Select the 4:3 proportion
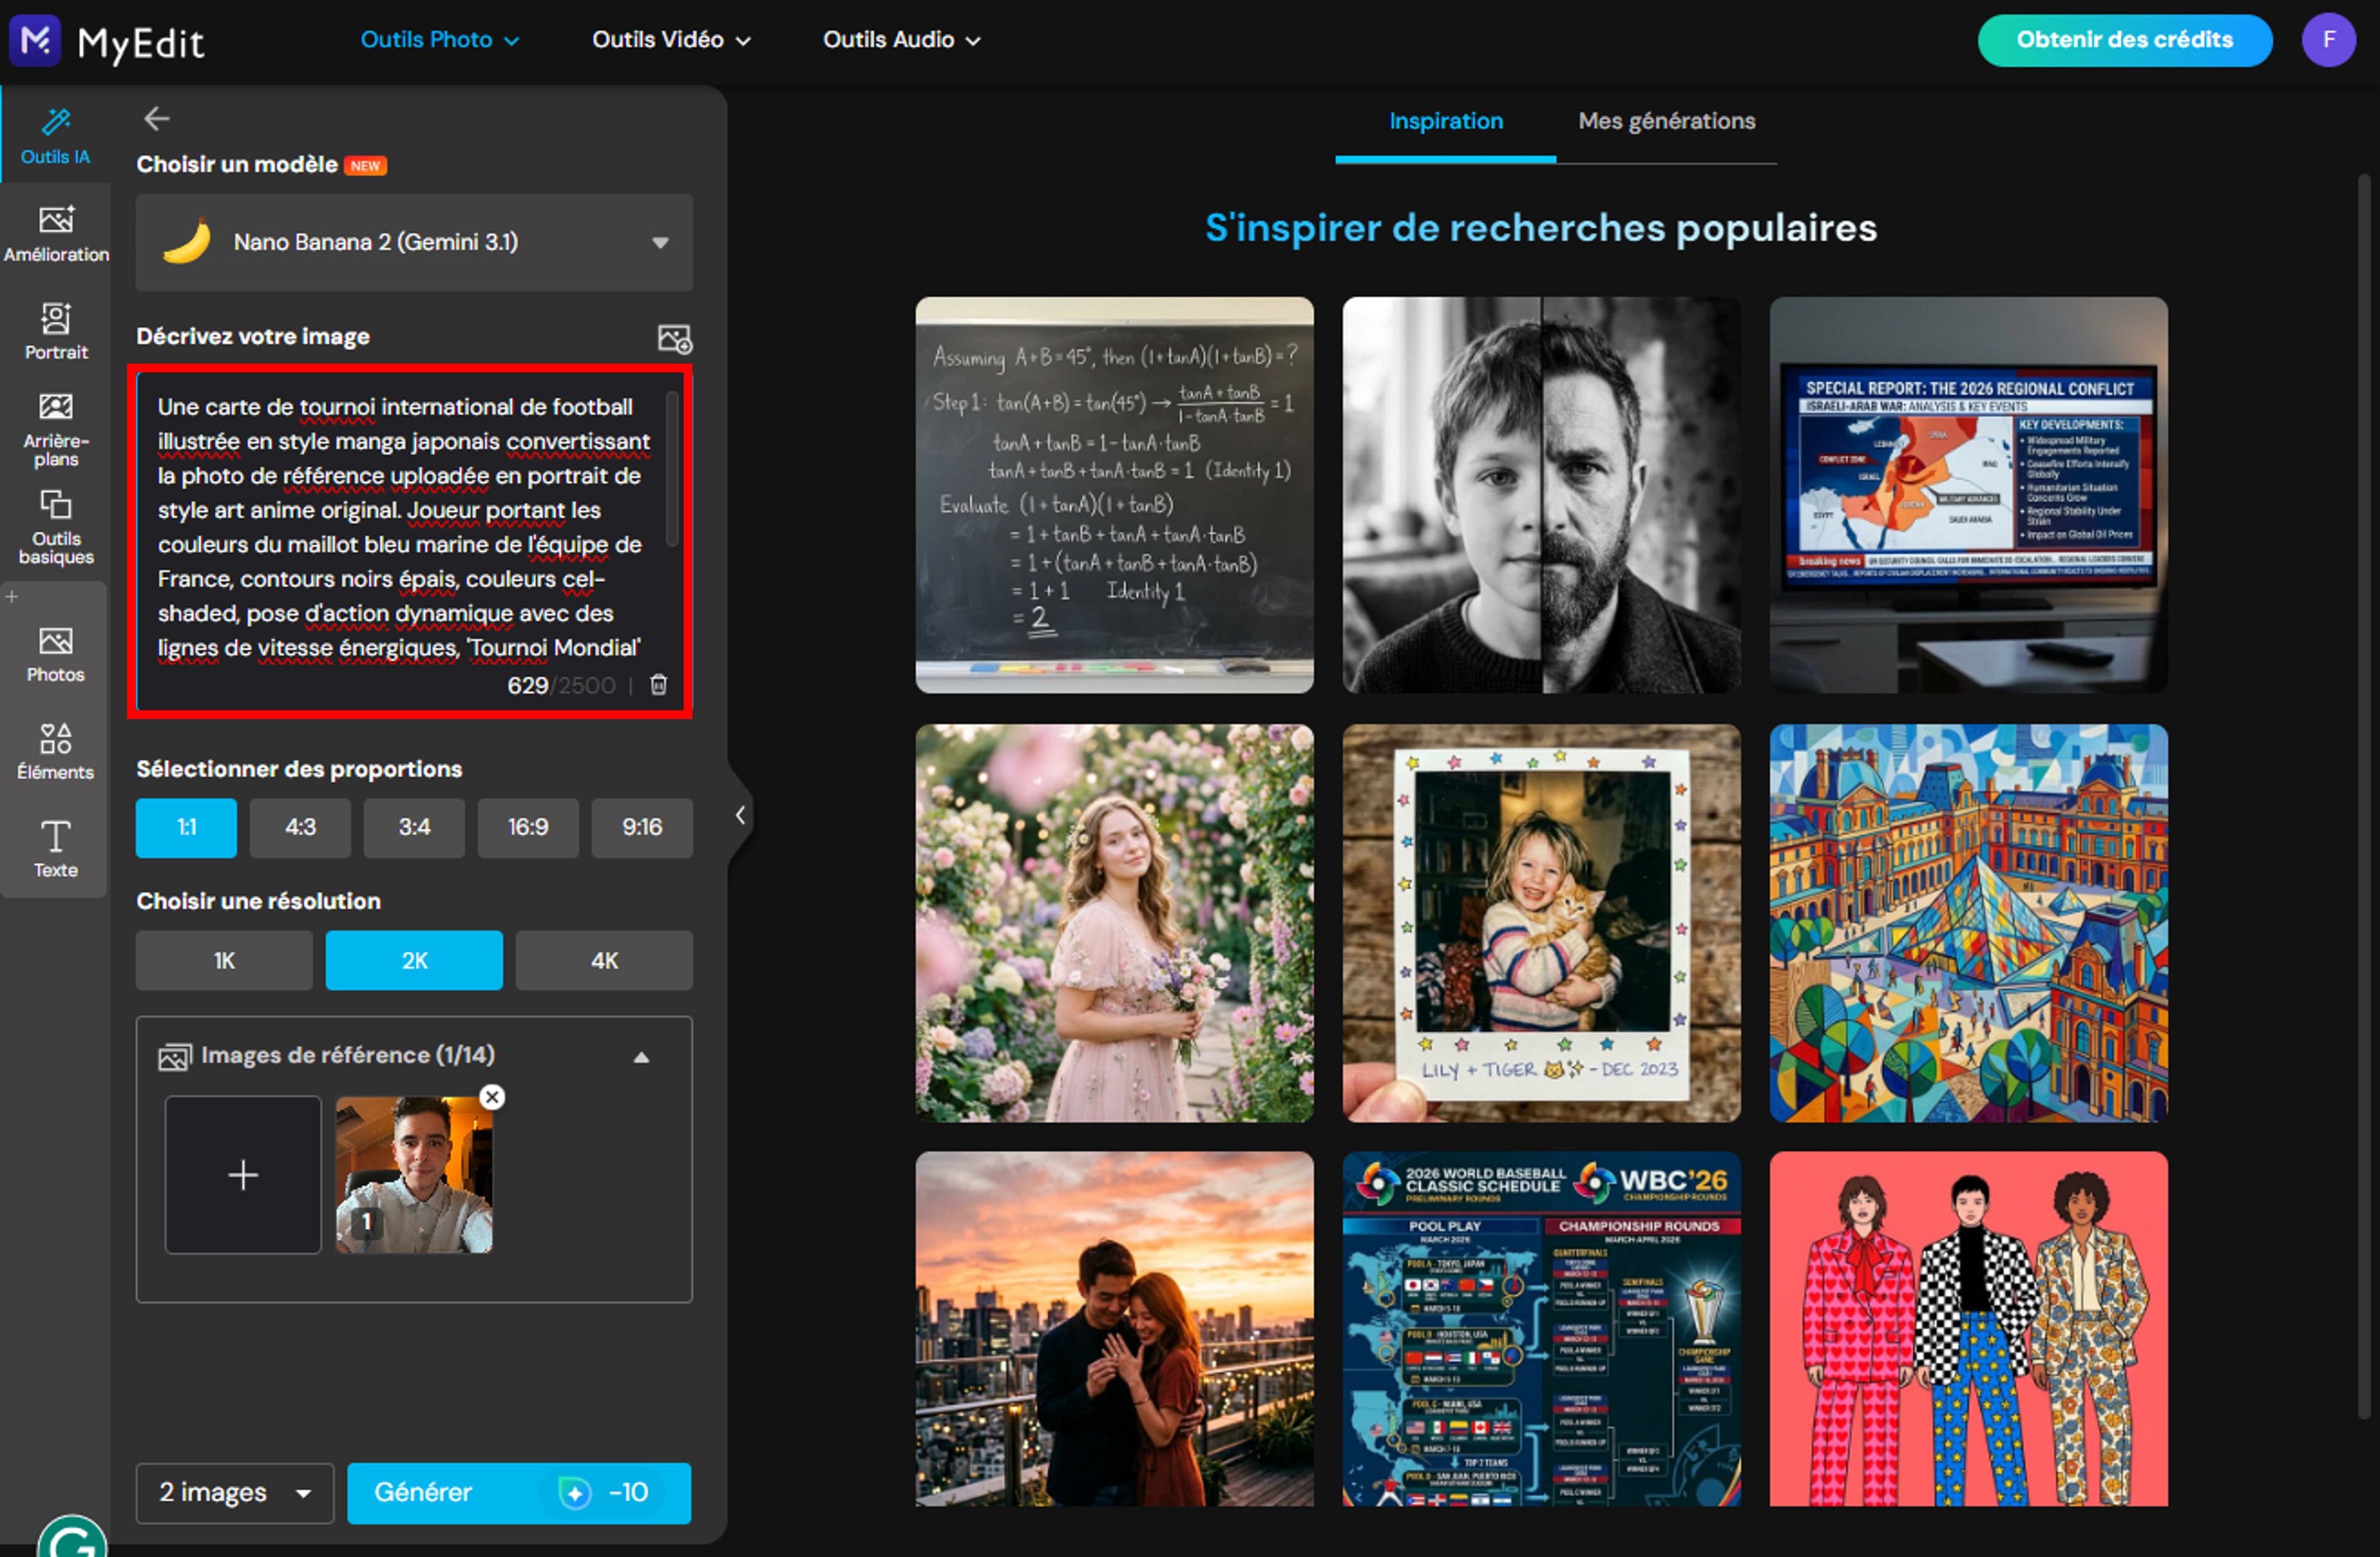The image size is (2380, 1557). click(x=300, y=828)
